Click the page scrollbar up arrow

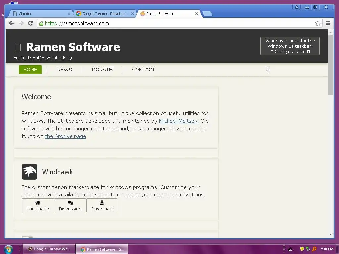coord(330,32)
